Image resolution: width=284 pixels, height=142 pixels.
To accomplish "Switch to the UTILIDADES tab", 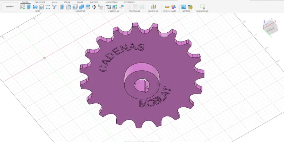I will [129, 2].
